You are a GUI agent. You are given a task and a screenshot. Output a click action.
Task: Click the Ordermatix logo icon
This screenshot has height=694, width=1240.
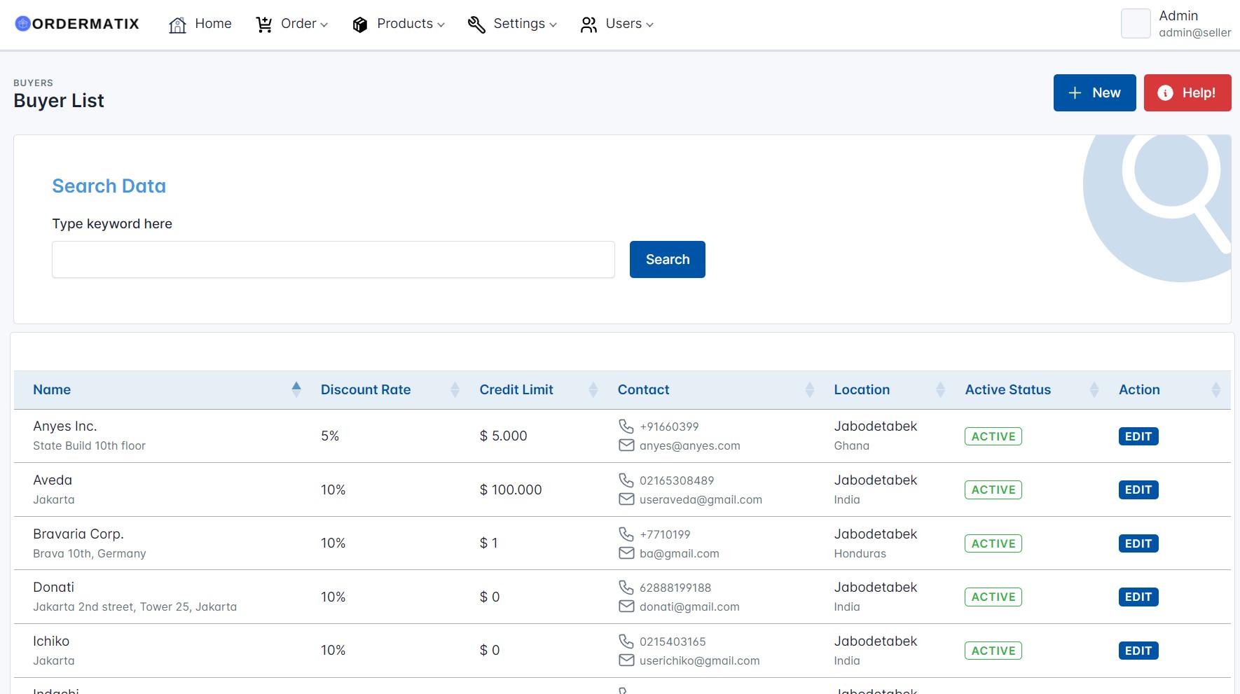pos(22,23)
